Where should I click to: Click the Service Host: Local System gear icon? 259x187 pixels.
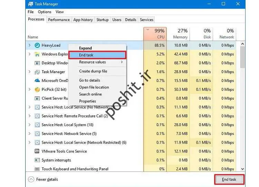click(x=37, y=125)
